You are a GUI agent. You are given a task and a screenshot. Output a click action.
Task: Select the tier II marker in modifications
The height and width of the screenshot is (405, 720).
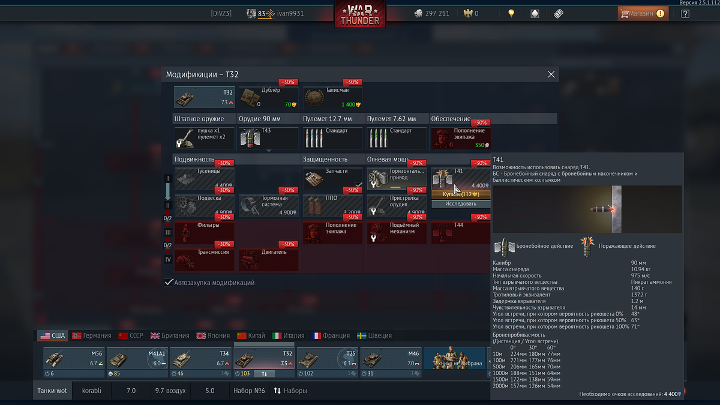coord(168,205)
